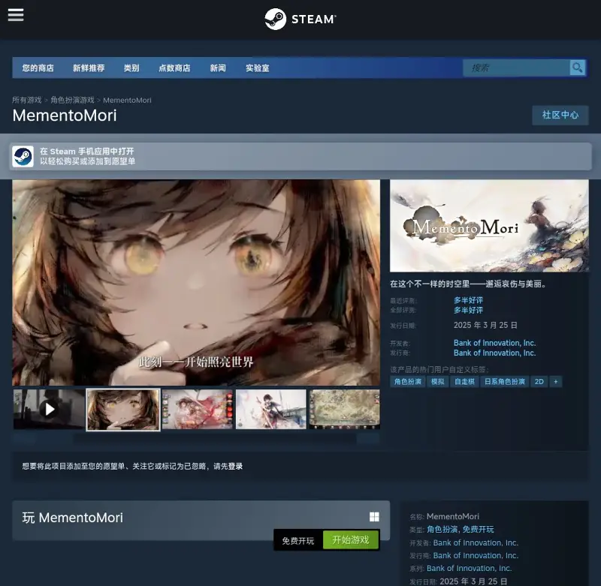This screenshot has height=586, width=601.
Task: Click the game tagline description text
Action: [468, 284]
